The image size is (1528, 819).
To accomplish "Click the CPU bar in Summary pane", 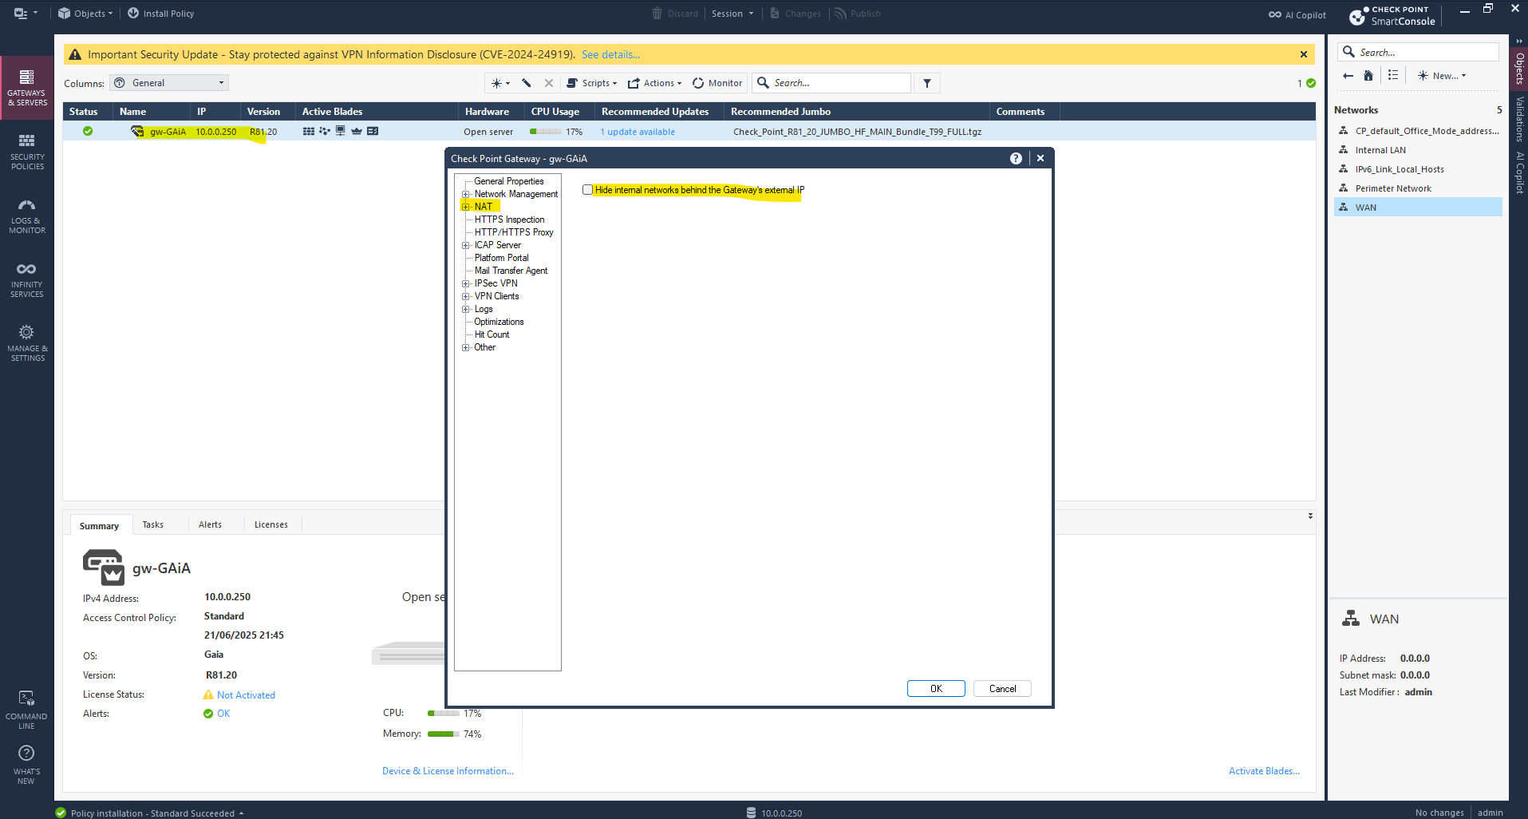I will coord(444,714).
